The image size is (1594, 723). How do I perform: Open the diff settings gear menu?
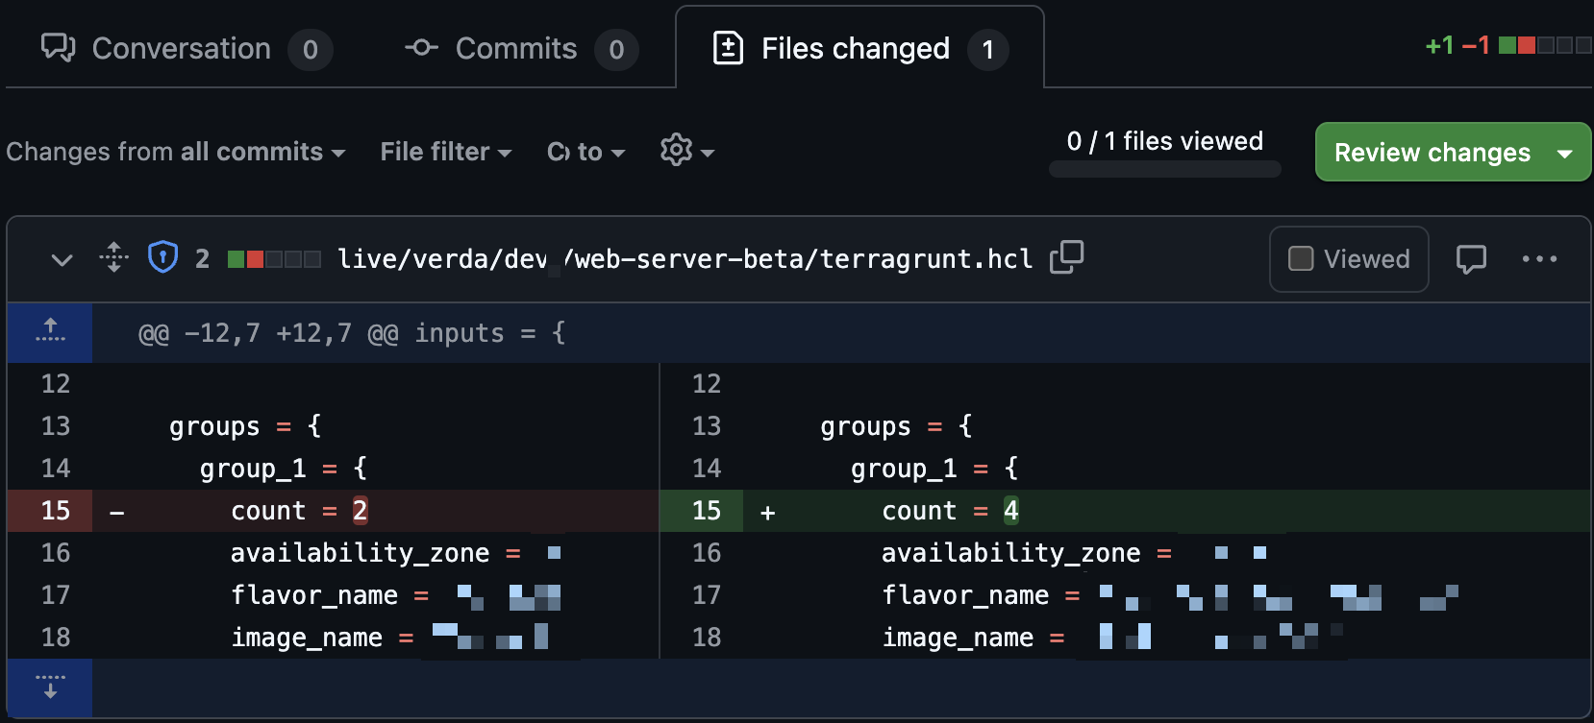tap(686, 151)
